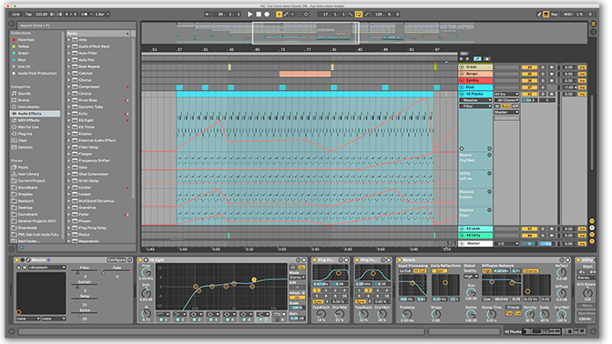Open the Current Project folder
This screenshot has height=344, width=612.
click(x=31, y=180)
